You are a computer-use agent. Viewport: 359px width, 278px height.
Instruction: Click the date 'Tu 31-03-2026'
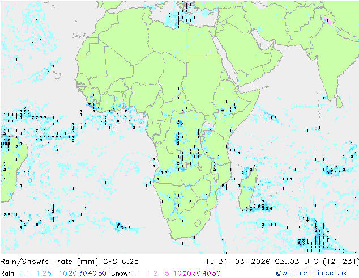tap(238, 262)
